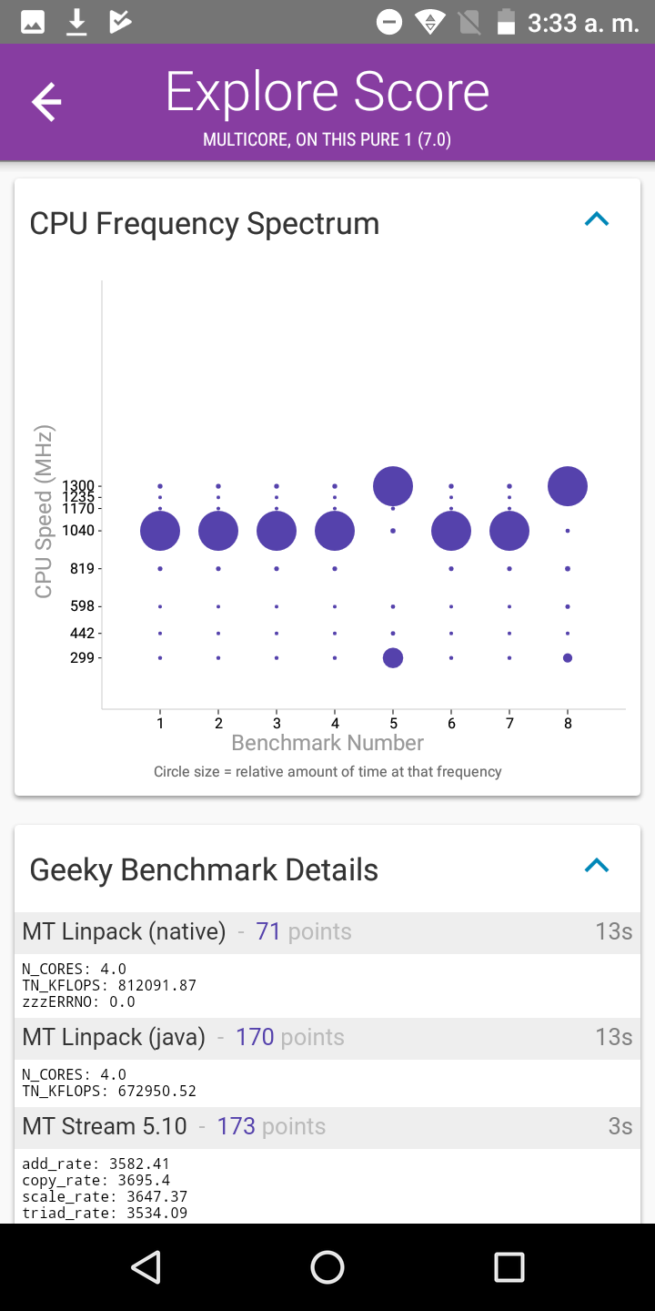Viewport: 655px width, 1311px height.
Task: Select the MT Linpack (native) result row
Action: point(327,931)
